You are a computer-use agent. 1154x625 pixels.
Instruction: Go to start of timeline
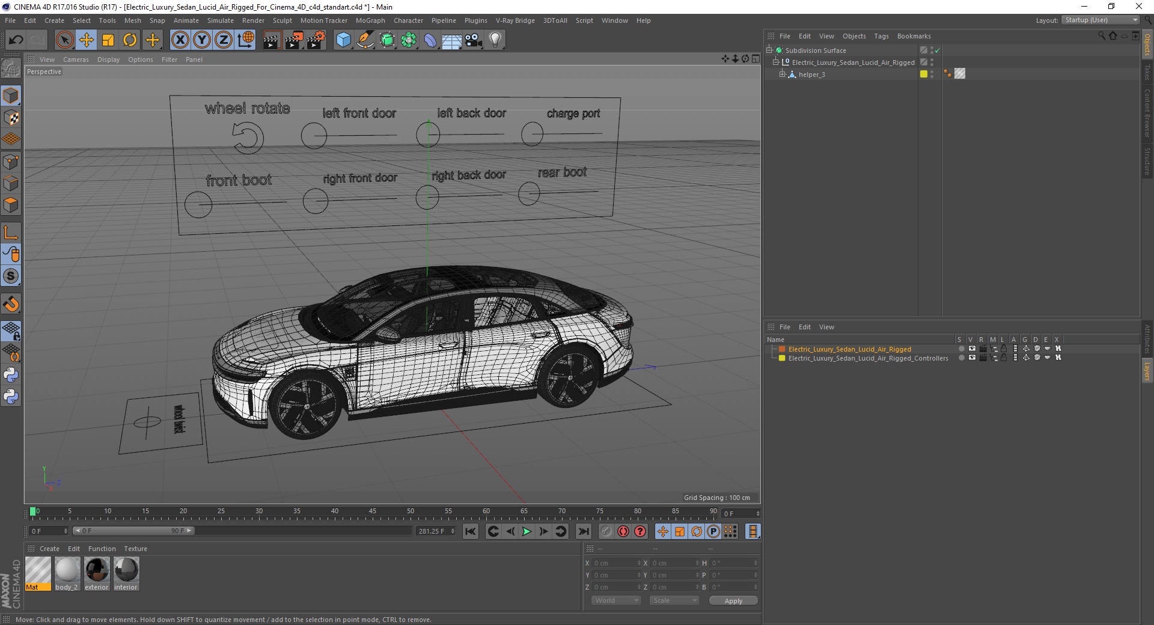click(471, 531)
